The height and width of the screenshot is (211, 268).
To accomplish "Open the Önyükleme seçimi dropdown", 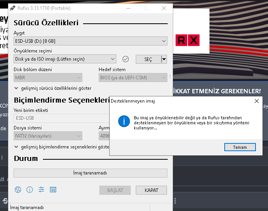I will 65,59.
